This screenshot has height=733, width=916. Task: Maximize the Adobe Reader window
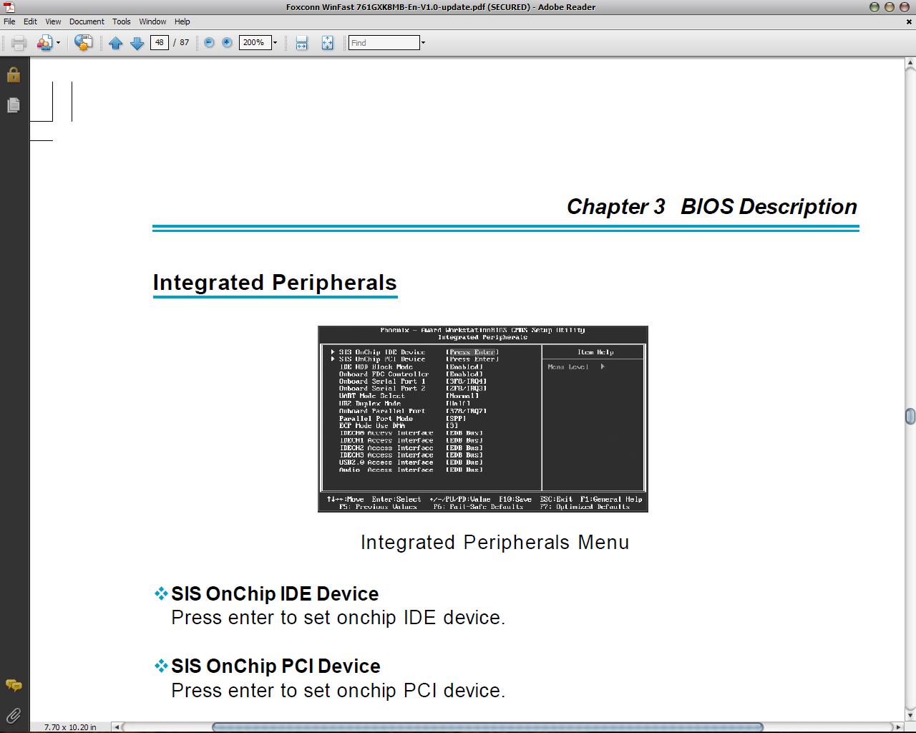pos(890,7)
